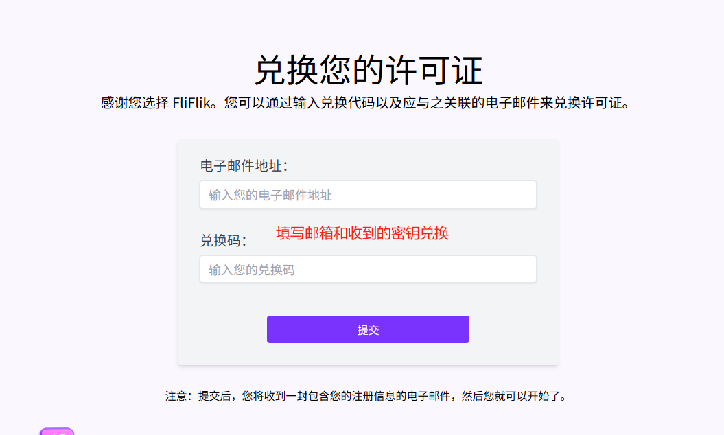Submit the form with the 提交 button
Viewport: 724px width, 435px height.
click(368, 329)
